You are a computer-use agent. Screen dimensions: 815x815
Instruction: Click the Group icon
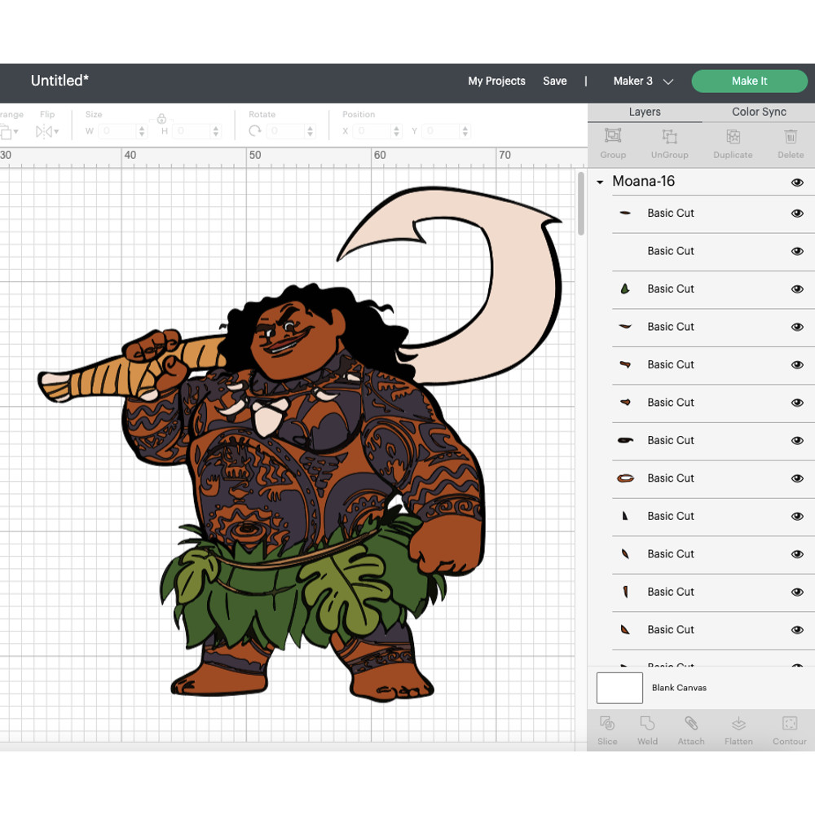point(612,144)
